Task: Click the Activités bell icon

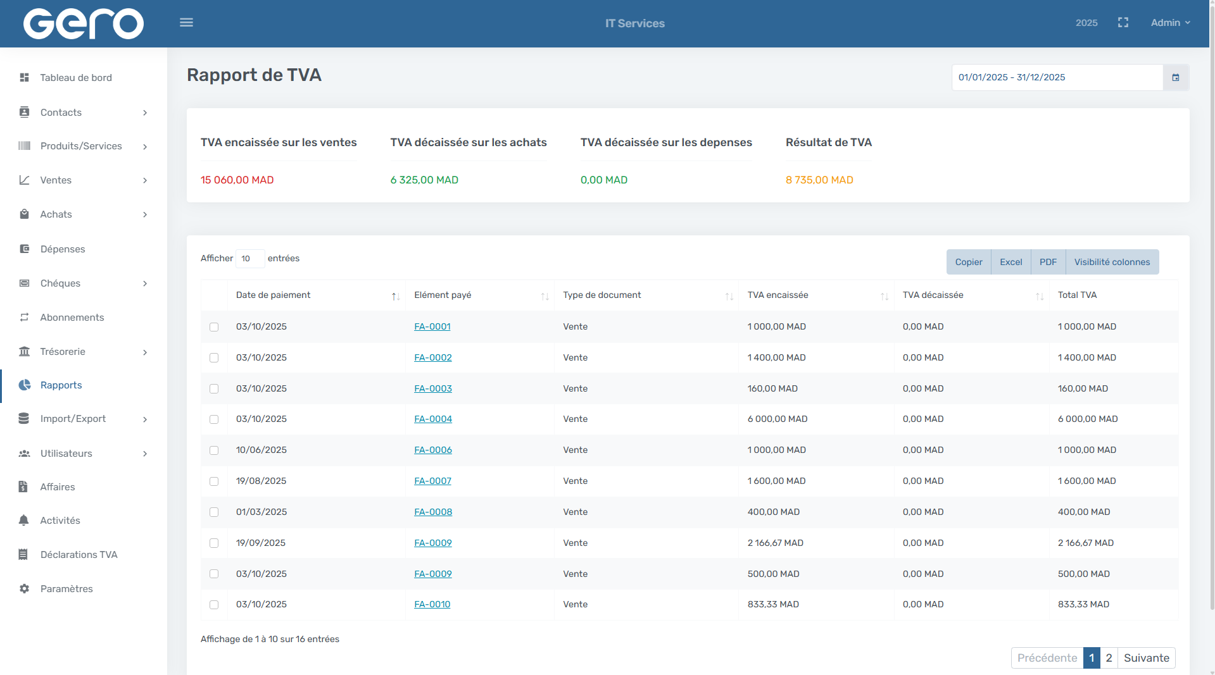Action: [x=24, y=521]
